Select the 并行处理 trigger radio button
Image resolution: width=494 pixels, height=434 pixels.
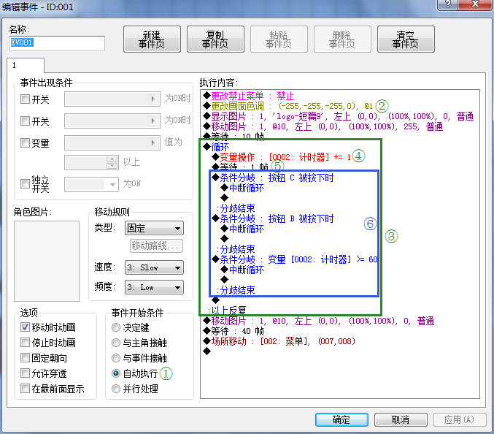(x=116, y=389)
